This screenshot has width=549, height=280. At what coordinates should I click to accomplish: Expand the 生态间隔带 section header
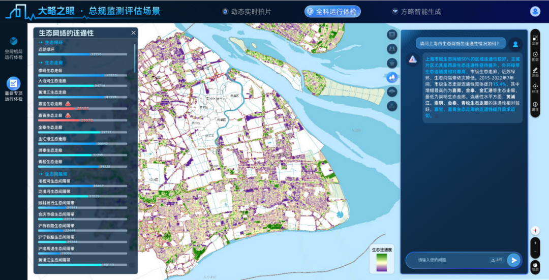click(55, 174)
